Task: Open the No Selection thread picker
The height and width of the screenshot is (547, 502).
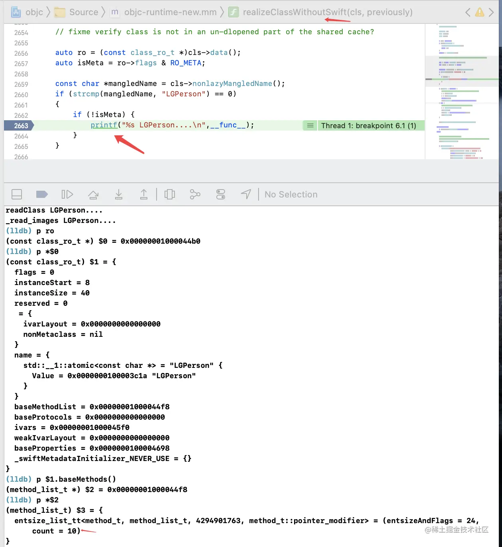Action: tap(291, 194)
